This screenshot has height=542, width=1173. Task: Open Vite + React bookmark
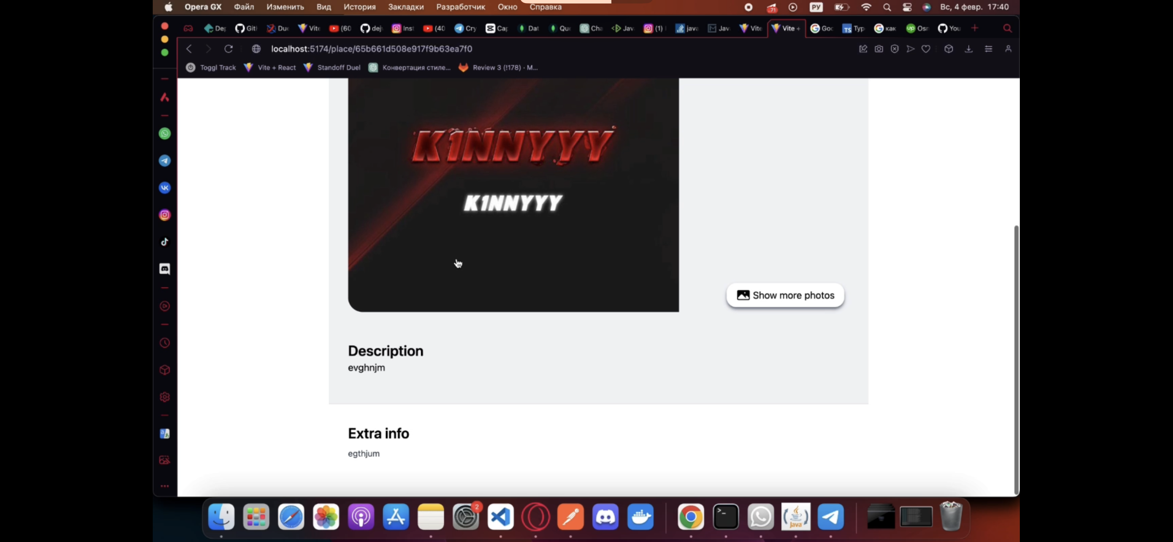[x=270, y=67]
